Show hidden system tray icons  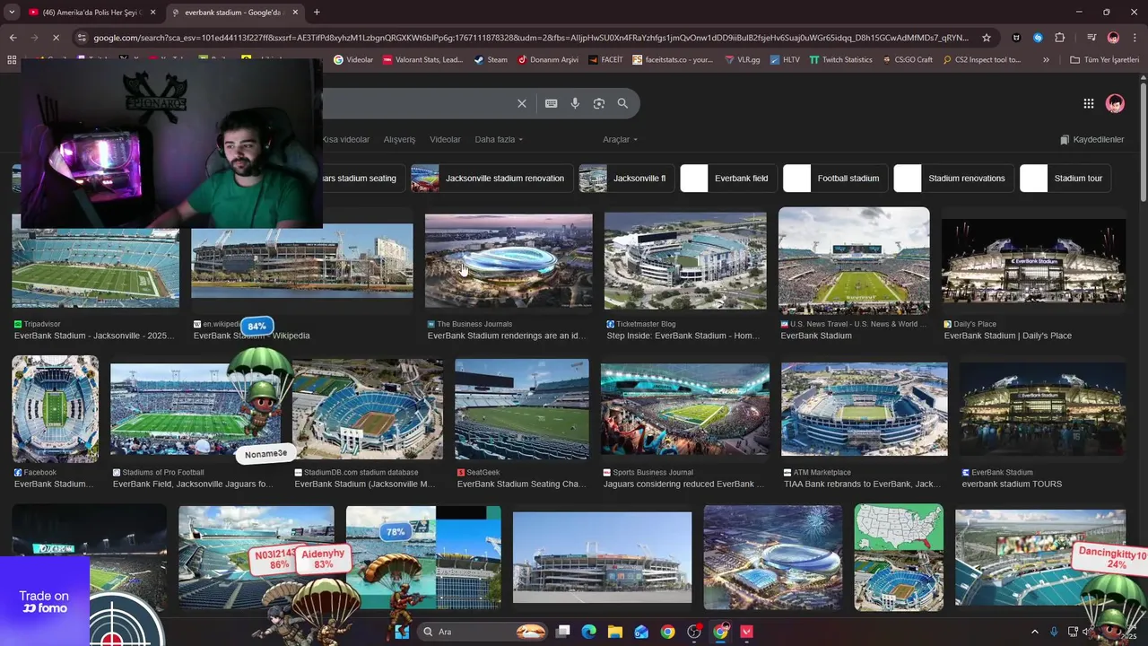(x=1034, y=632)
